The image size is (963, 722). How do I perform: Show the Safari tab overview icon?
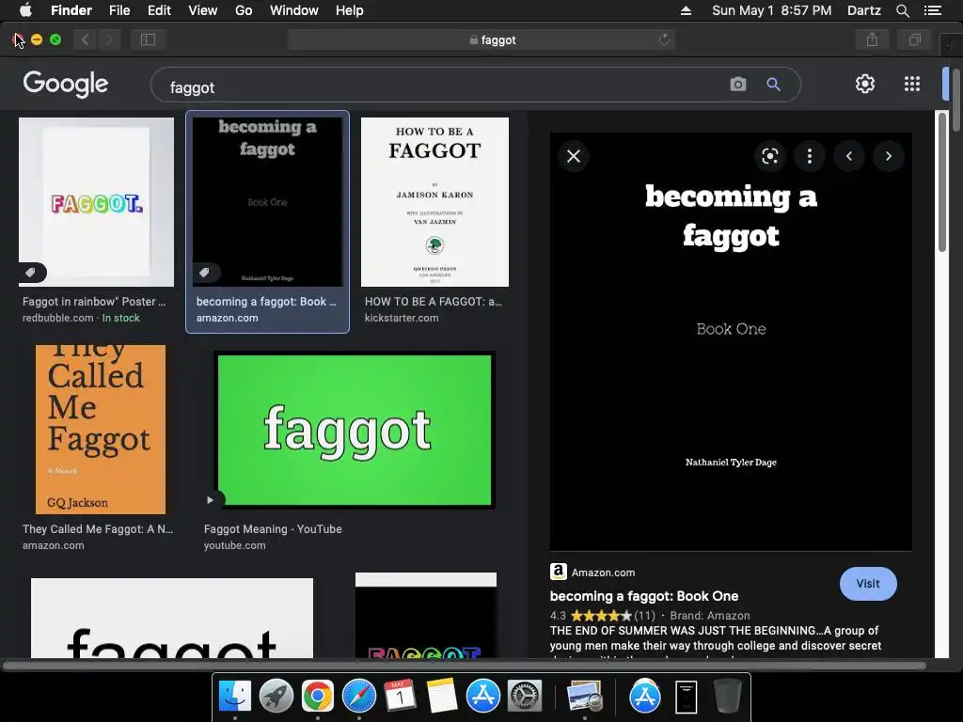coord(914,39)
